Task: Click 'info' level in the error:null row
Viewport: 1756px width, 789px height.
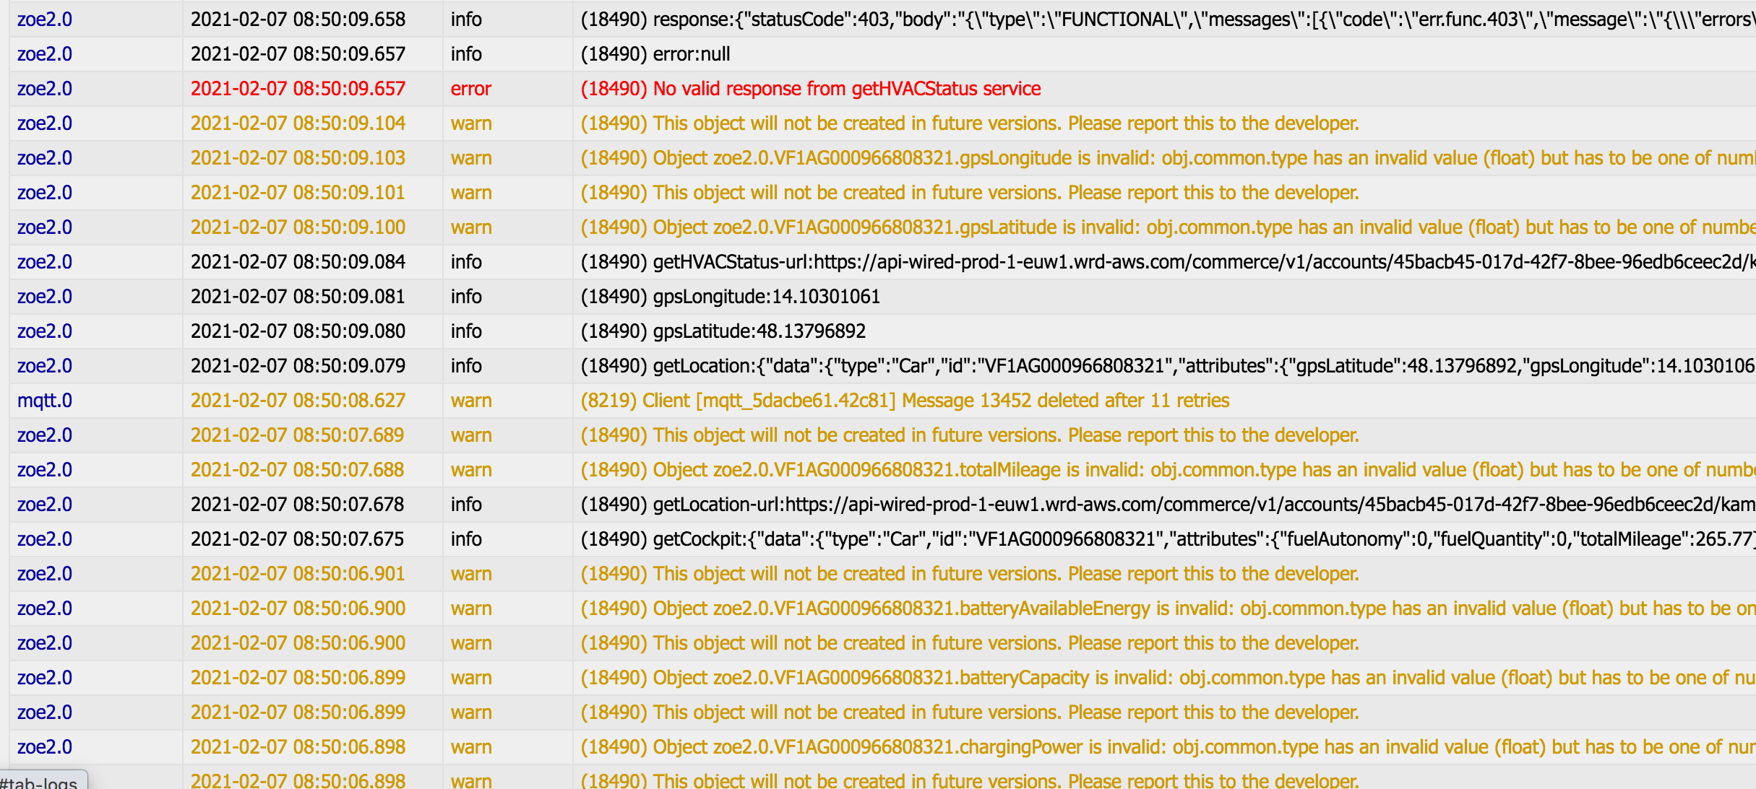Action: point(466,54)
